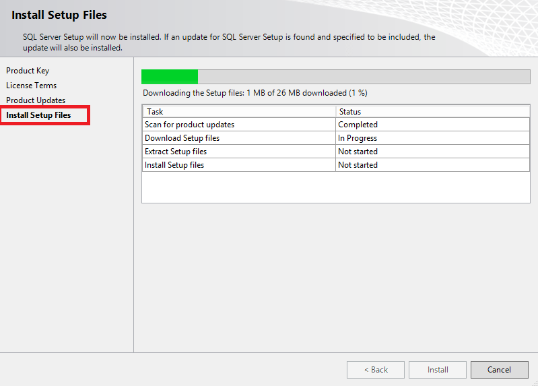This screenshot has height=386, width=538.
Task: Click Not started status for Install Setup files
Action: point(358,165)
